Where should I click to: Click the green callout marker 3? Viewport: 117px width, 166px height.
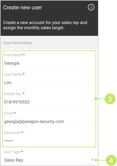click(110, 99)
